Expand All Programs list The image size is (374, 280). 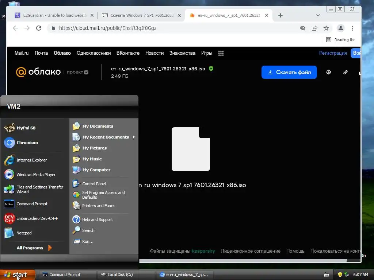tap(34, 248)
